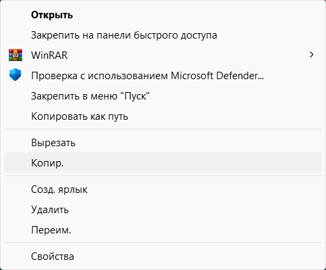The width and height of the screenshot is (326, 270).
Task: Pick the Переим. rename option
Action: 163,230
